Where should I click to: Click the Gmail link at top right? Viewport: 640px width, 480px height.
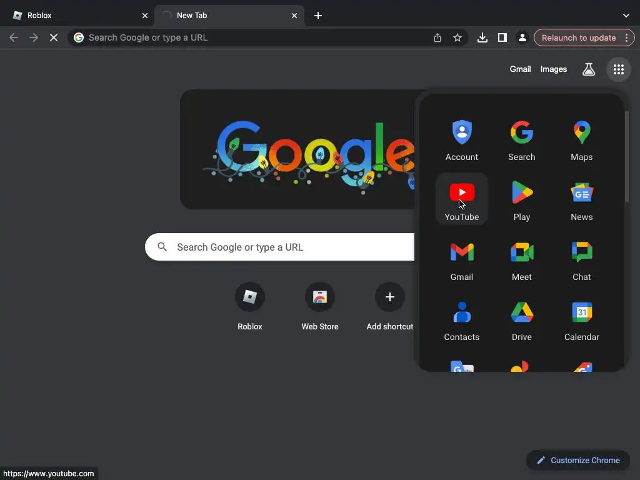tap(520, 69)
